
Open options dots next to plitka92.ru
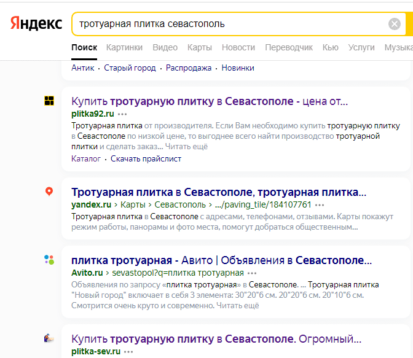[123, 114]
